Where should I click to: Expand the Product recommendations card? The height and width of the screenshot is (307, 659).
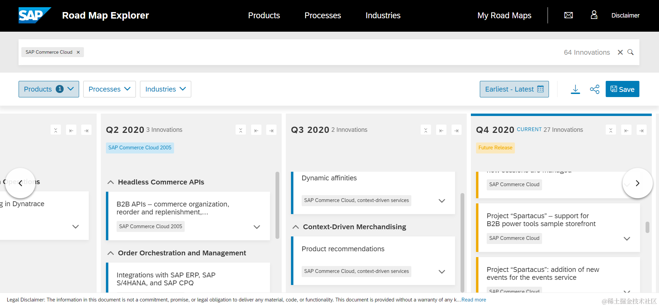tap(442, 272)
